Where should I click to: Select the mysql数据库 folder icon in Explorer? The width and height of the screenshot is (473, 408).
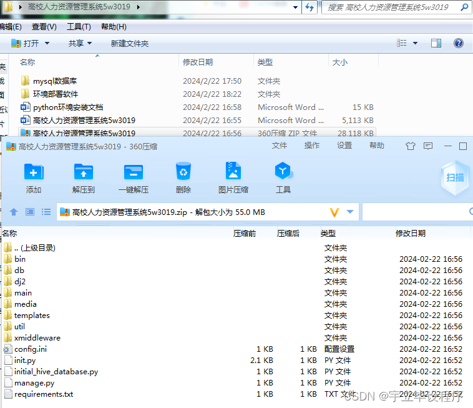point(26,81)
